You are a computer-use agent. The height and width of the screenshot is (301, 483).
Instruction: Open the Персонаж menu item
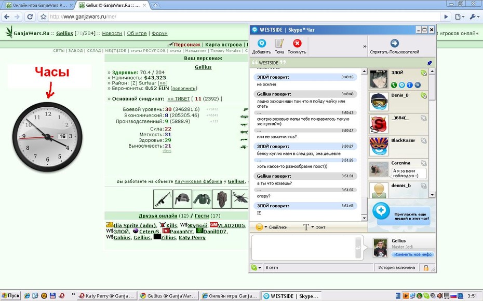pos(187,45)
